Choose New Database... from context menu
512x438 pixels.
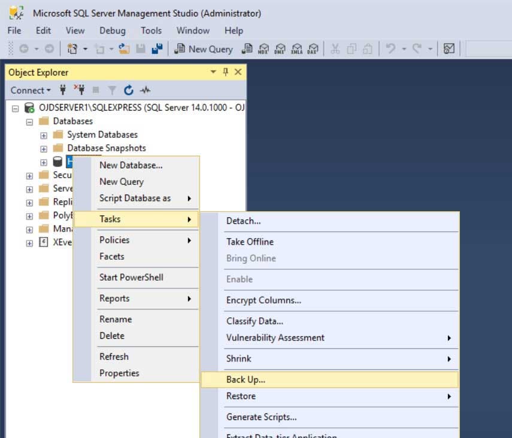(137, 165)
